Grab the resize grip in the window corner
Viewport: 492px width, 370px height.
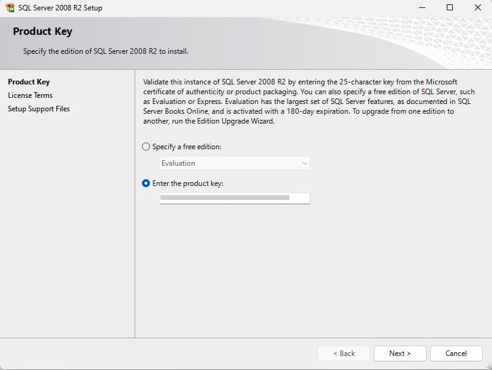tap(488, 366)
